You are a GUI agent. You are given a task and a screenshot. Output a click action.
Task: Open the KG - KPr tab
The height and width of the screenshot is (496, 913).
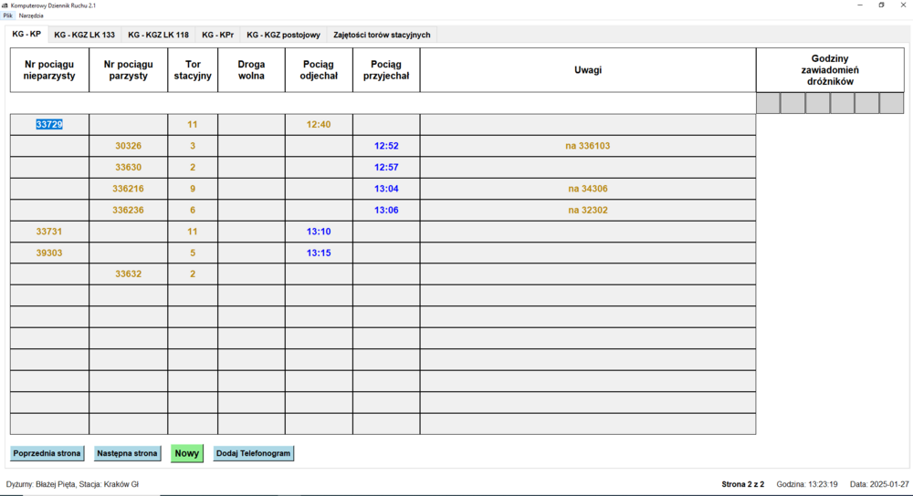217,35
